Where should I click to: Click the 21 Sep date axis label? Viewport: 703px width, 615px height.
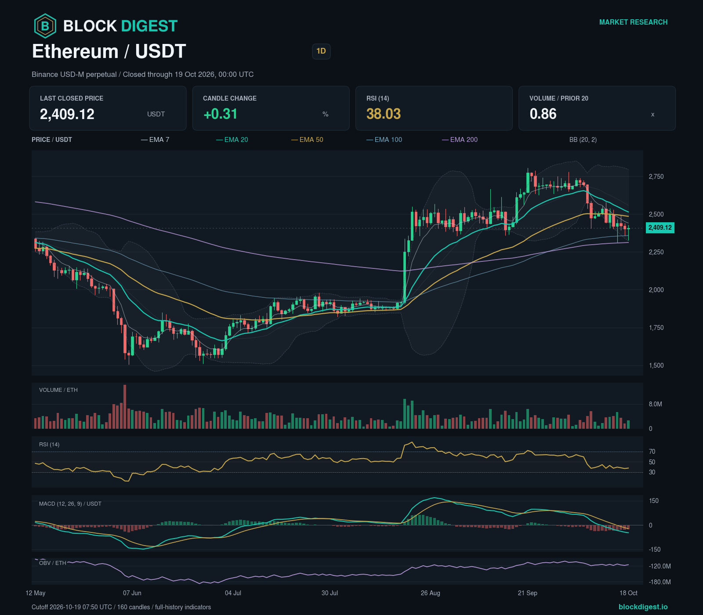tap(528, 593)
